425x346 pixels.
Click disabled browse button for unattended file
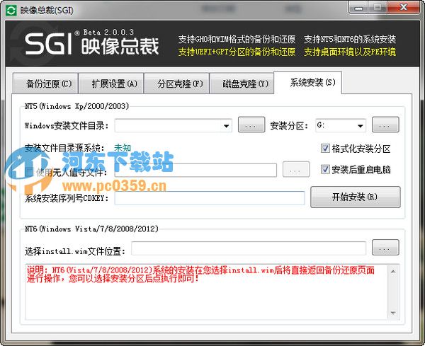[296, 170]
